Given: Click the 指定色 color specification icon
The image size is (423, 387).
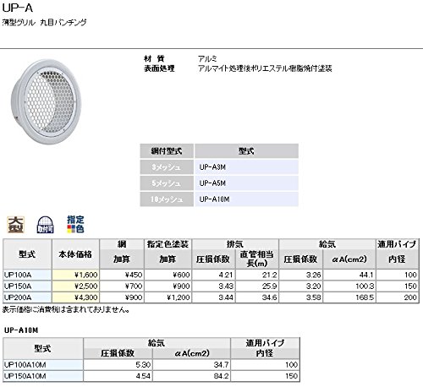Looking at the screenshot, I should tap(75, 224).
